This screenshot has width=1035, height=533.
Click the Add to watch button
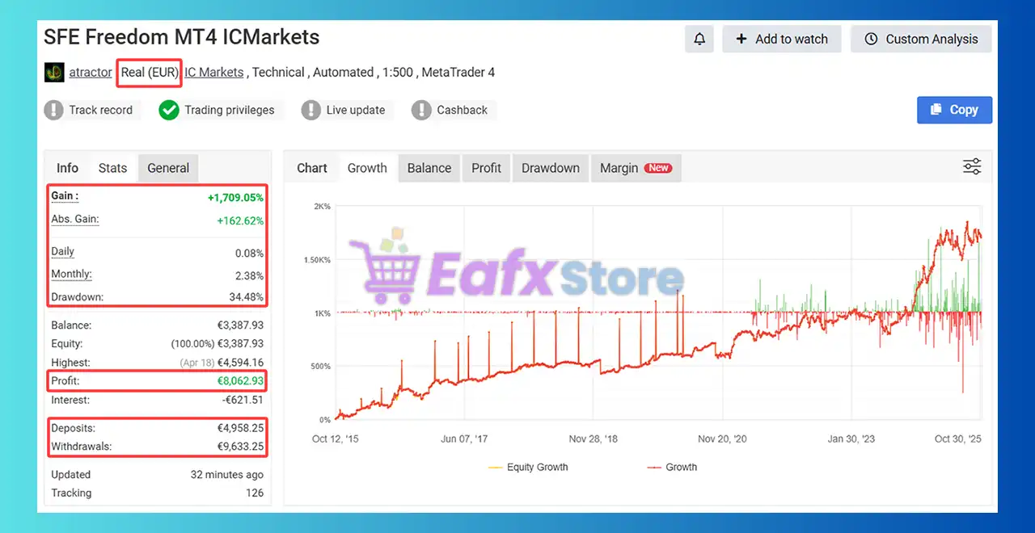[781, 39]
